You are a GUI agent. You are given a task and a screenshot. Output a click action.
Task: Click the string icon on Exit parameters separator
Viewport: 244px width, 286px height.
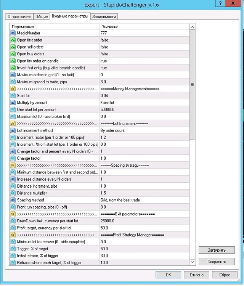pos(13,214)
